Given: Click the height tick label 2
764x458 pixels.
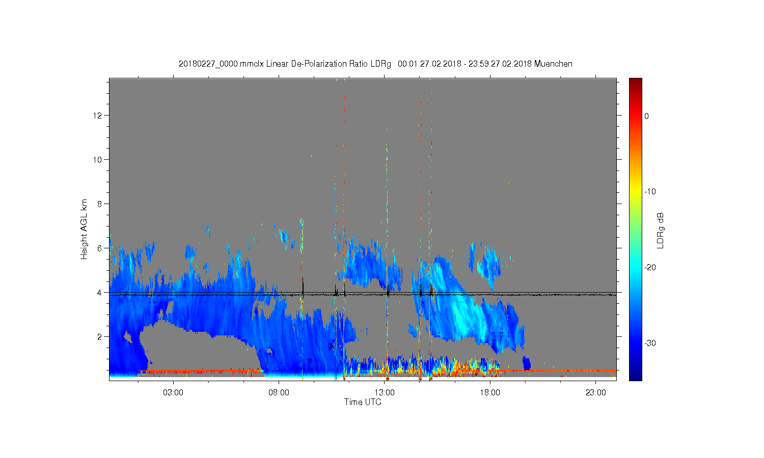Looking at the screenshot, I should click(x=100, y=337).
